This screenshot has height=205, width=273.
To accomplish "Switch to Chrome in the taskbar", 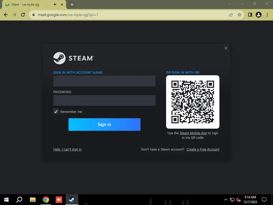I will [x=46, y=200].
